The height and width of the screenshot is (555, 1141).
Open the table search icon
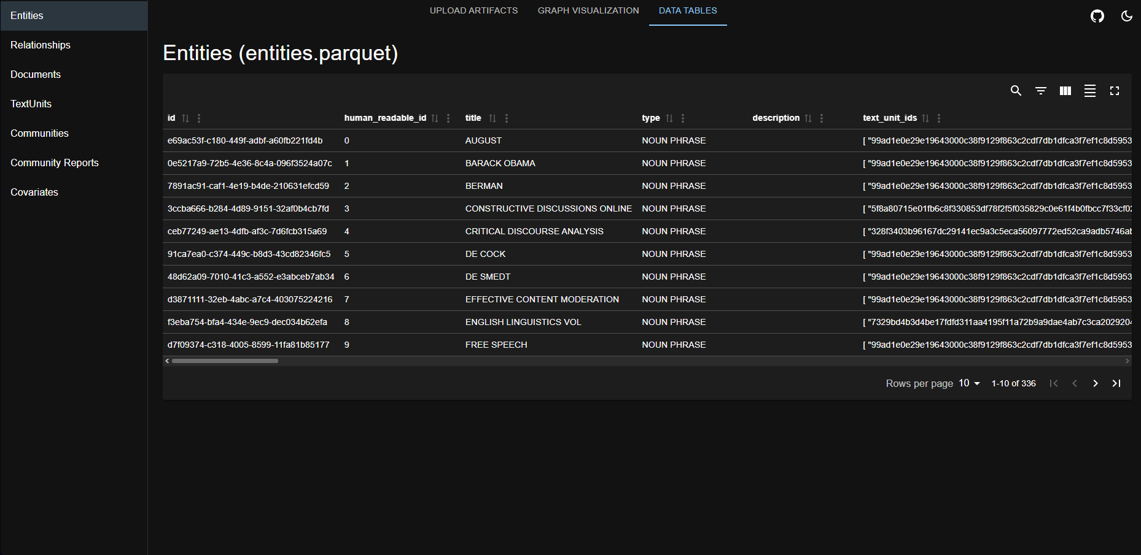pos(1016,91)
